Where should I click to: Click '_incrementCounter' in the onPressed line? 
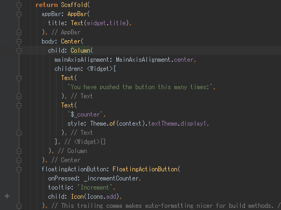point(111,178)
